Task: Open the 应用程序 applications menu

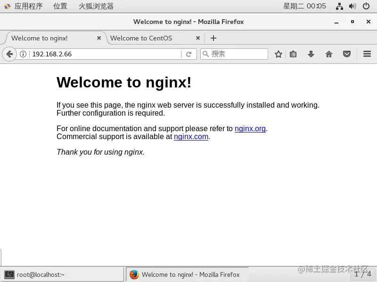Action: coord(28,6)
